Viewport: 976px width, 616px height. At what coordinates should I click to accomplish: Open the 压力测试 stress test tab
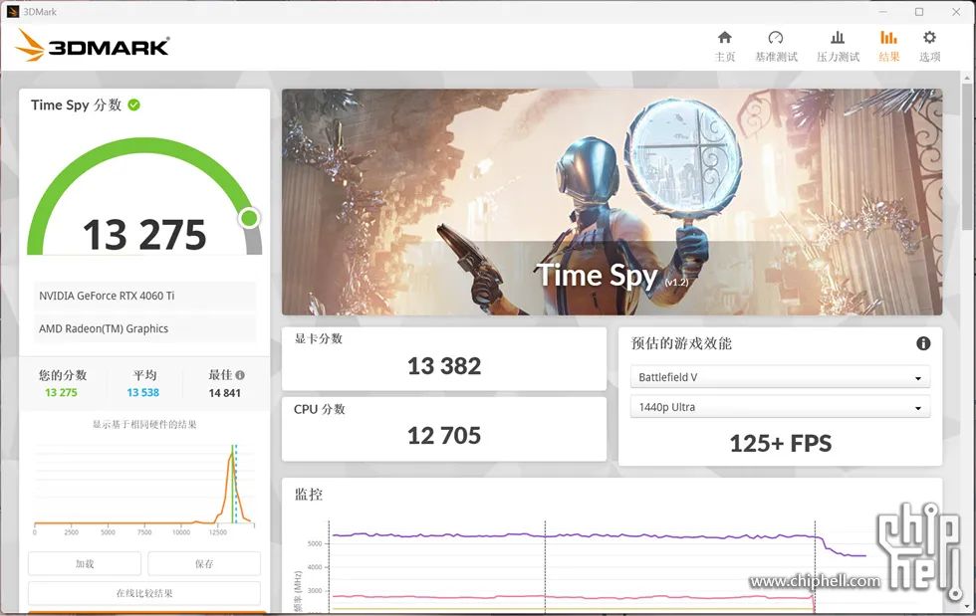tap(838, 47)
